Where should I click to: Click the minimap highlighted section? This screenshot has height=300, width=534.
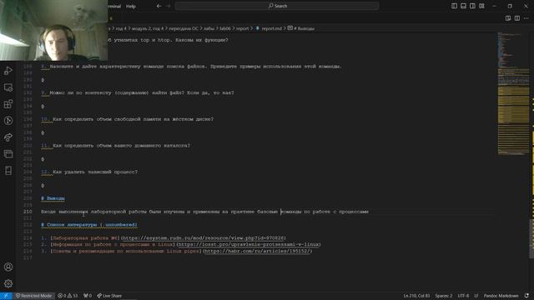tap(513, 105)
